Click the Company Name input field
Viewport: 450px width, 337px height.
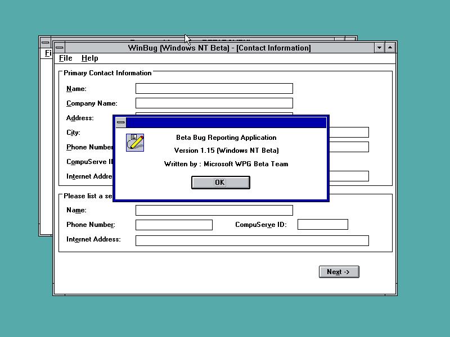coord(214,103)
